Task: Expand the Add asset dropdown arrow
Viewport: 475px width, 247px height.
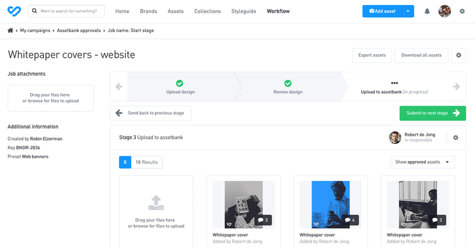Action: 408,11
